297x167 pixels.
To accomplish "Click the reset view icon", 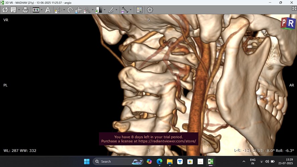I will point(5,10).
